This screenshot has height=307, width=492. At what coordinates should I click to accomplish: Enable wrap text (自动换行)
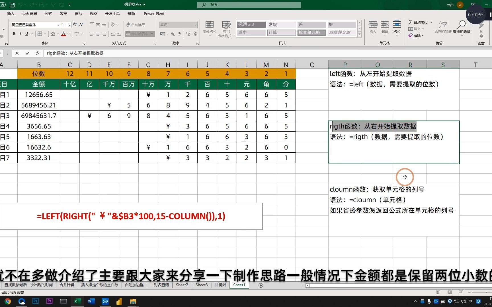pos(136,25)
